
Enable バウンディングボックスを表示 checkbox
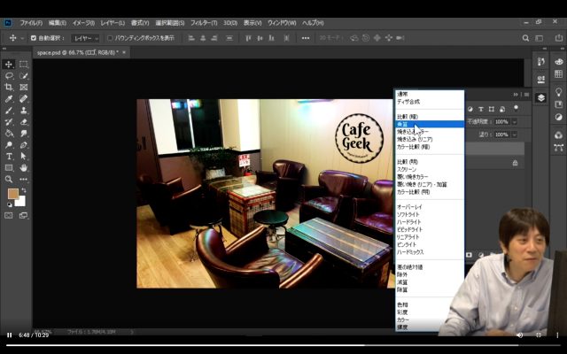(x=110, y=38)
